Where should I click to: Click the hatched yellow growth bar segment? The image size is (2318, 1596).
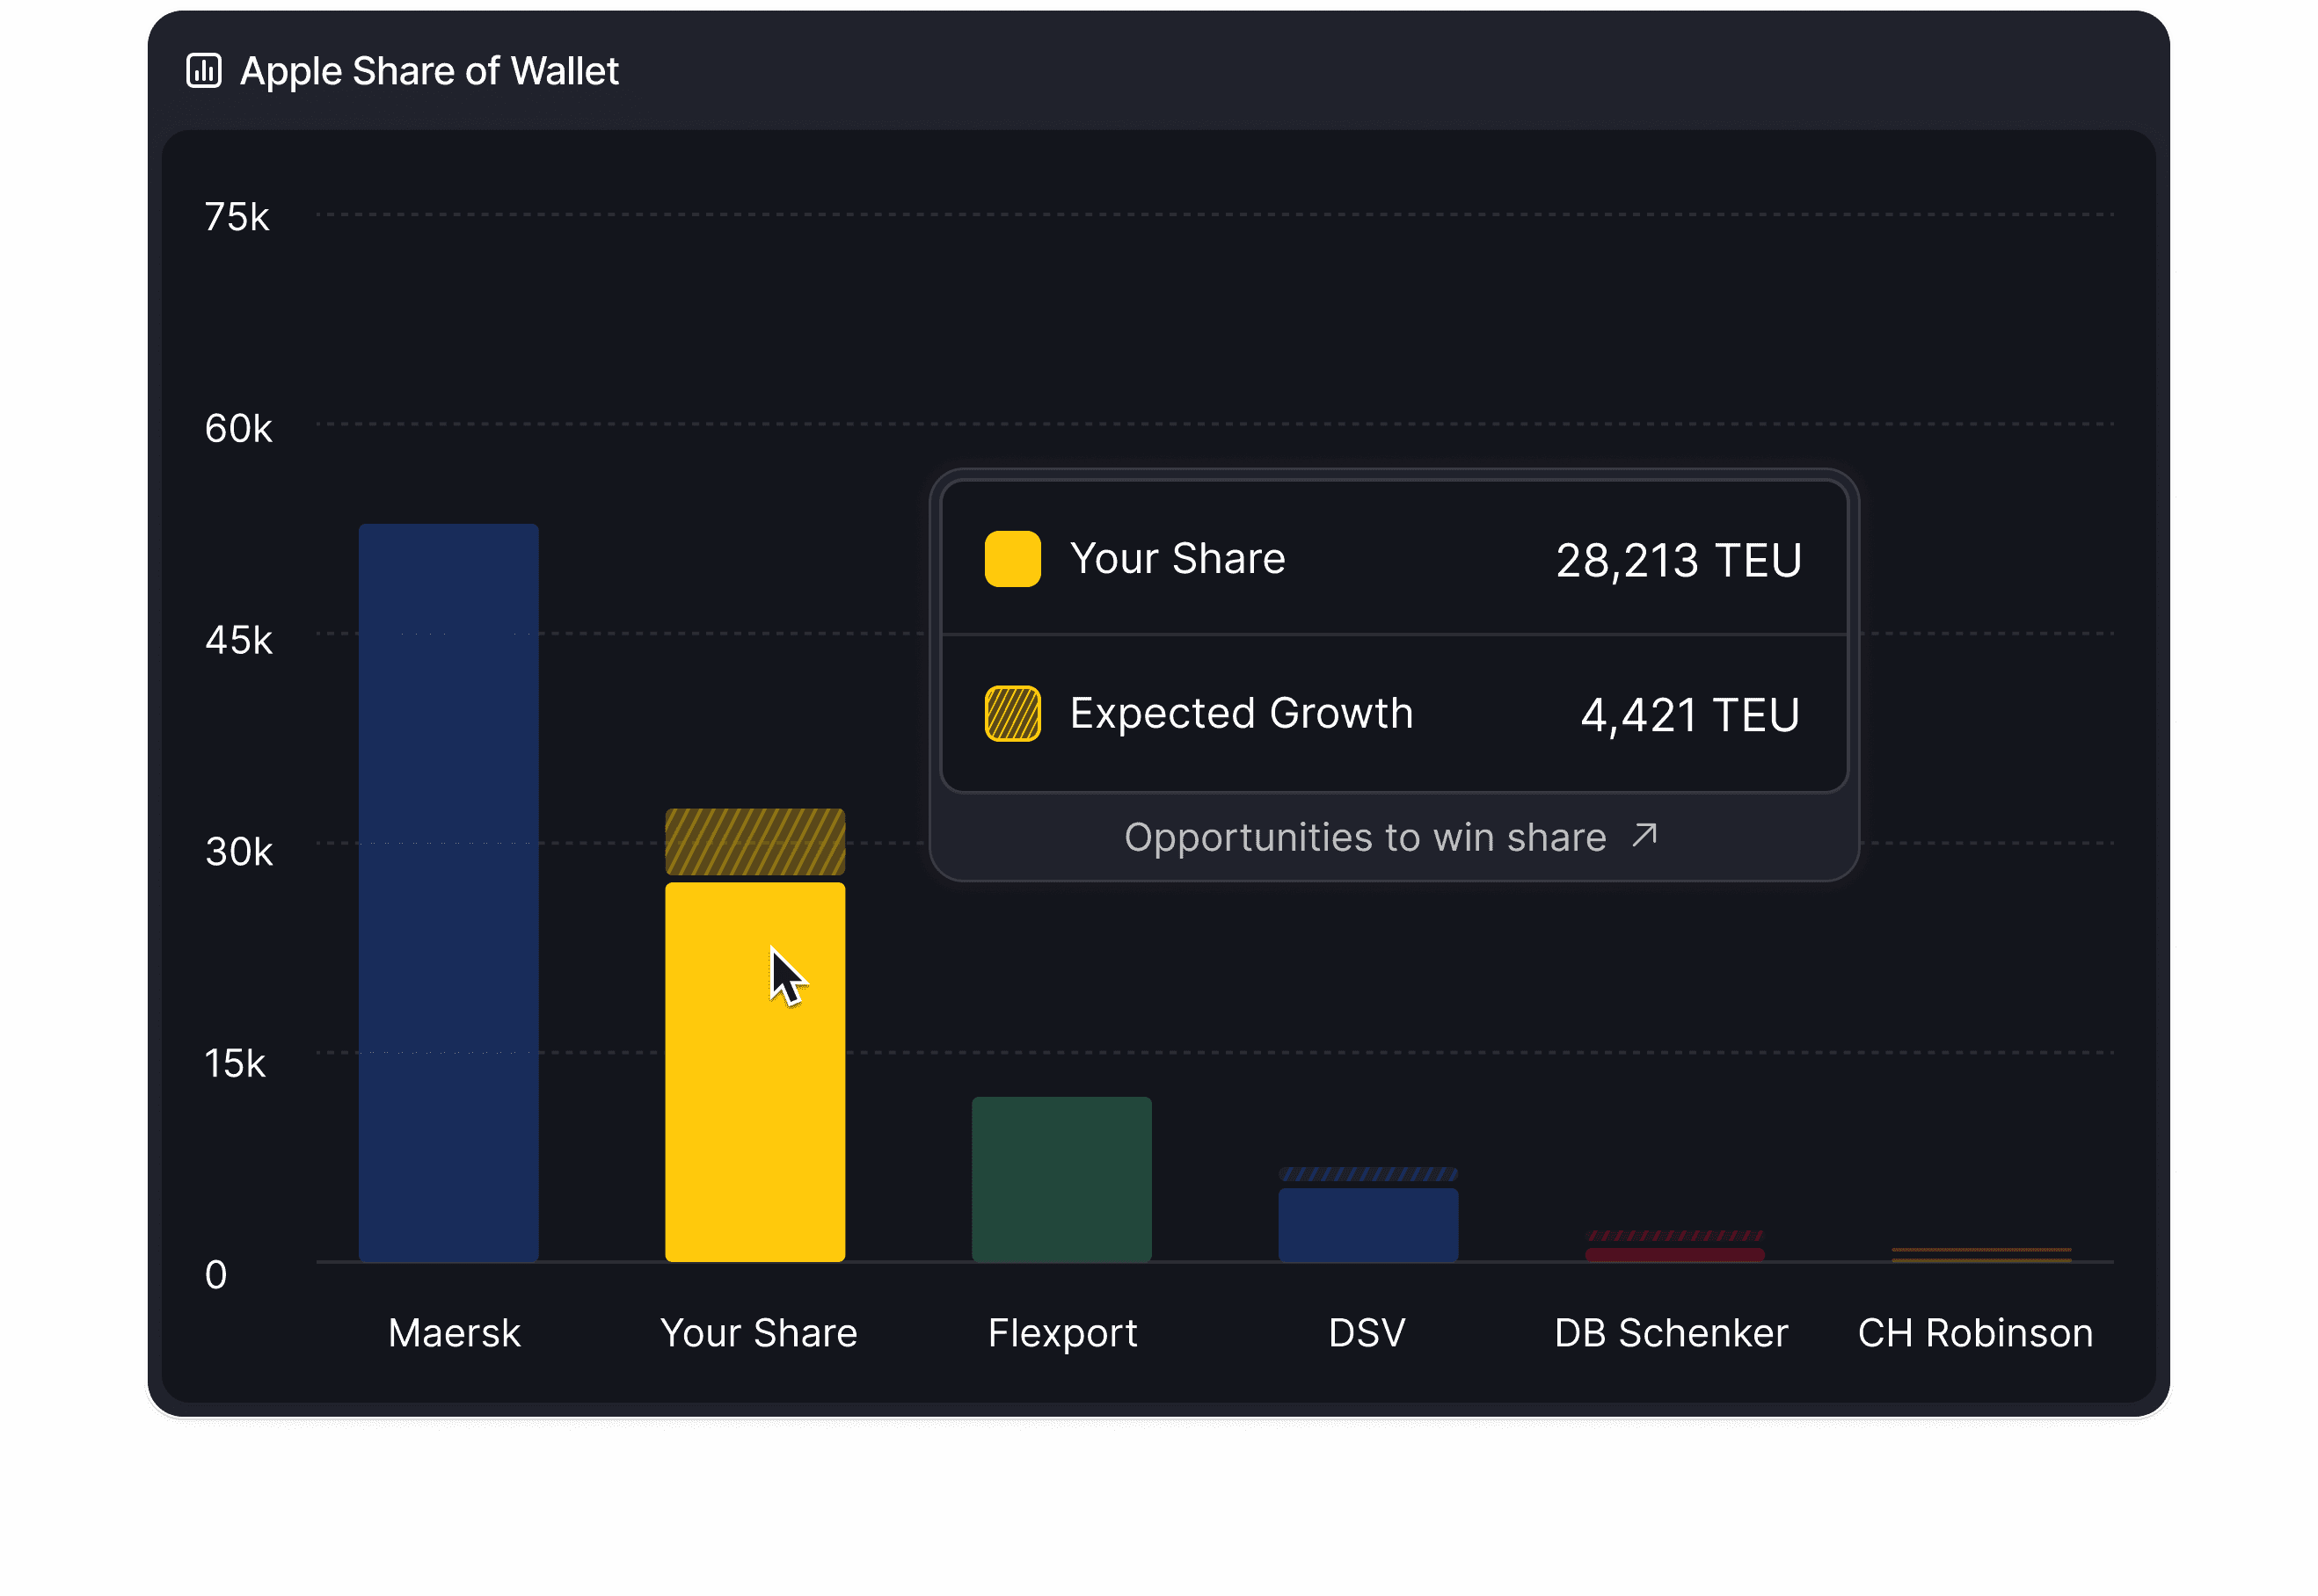click(754, 842)
